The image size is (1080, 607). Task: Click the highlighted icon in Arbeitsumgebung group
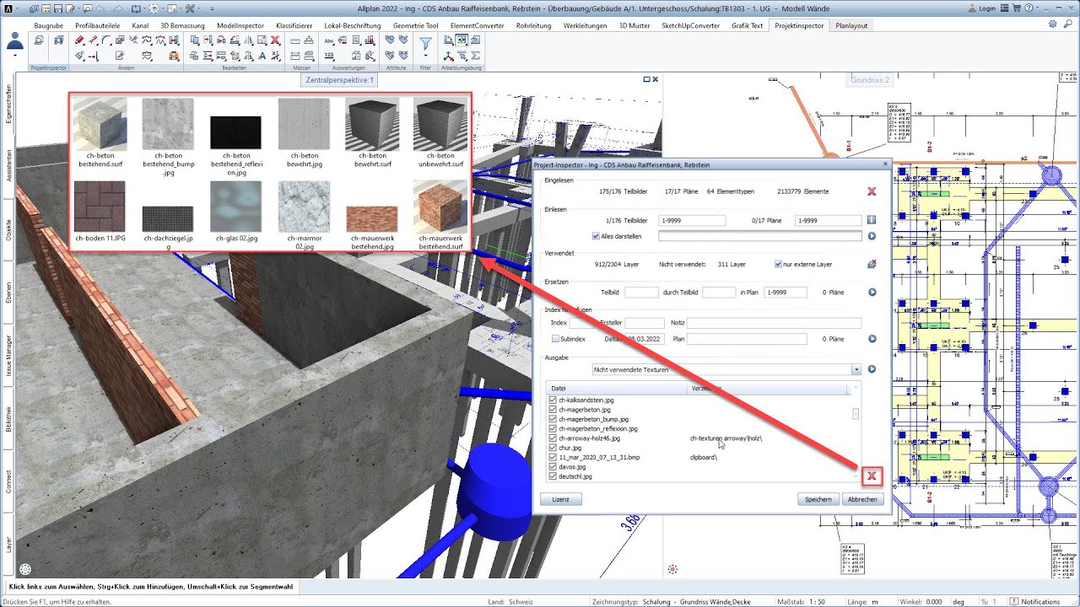click(462, 40)
